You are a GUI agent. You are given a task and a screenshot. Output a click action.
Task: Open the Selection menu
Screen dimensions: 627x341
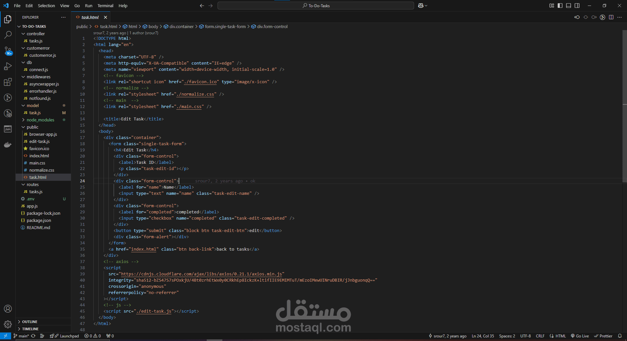click(x=46, y=6)
